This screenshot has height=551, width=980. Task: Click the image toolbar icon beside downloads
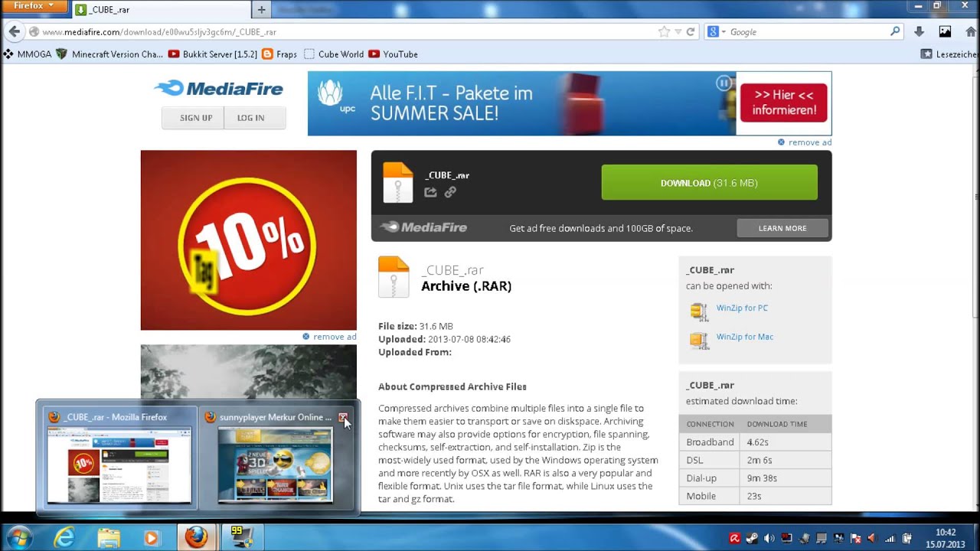tap(945, 32)
